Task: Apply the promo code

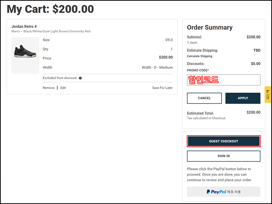Action: coord(243,98)
